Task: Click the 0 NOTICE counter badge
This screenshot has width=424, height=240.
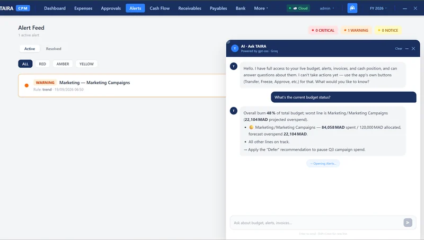Action: point(388,30)
